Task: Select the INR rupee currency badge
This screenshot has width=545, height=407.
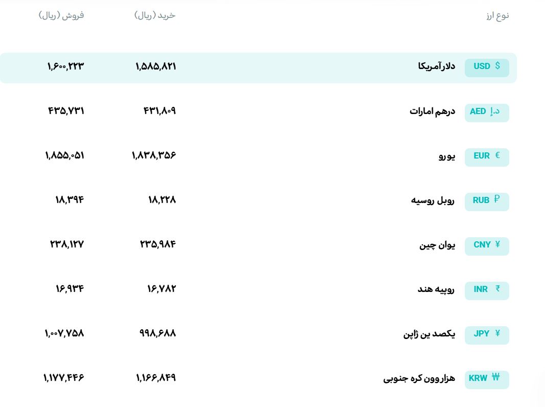Action: (x=487, y=290)
